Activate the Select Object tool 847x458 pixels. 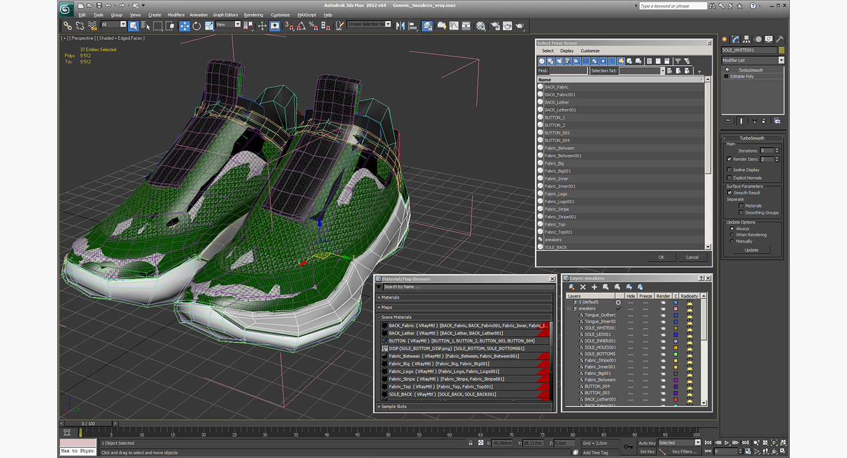[x=133, y=26]
